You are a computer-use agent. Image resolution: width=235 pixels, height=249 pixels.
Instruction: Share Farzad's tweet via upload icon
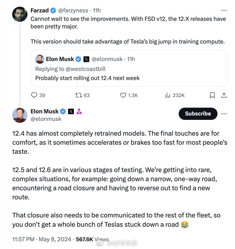224,95
